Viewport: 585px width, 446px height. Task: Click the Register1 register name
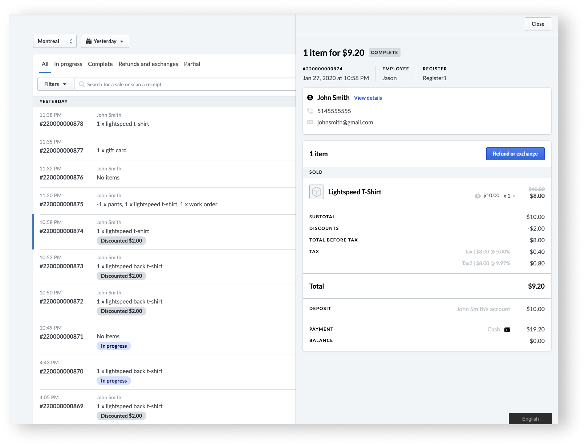click(435, 78)
